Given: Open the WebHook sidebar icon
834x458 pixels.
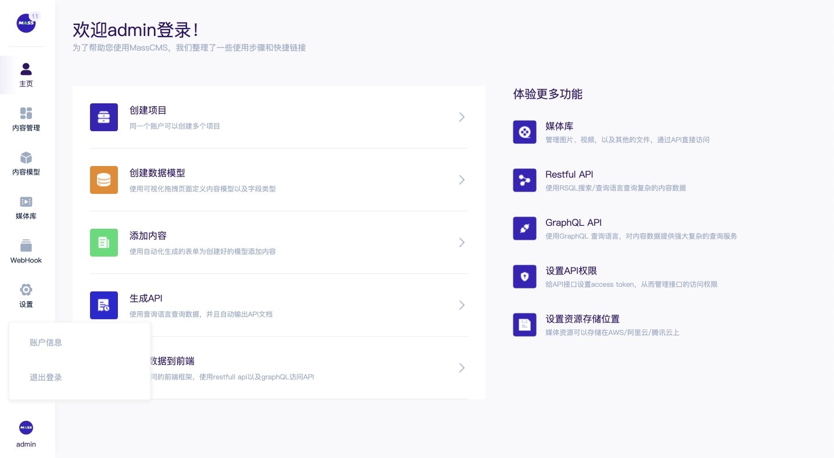Looking at the screenshot, I should tap(26, 246).
